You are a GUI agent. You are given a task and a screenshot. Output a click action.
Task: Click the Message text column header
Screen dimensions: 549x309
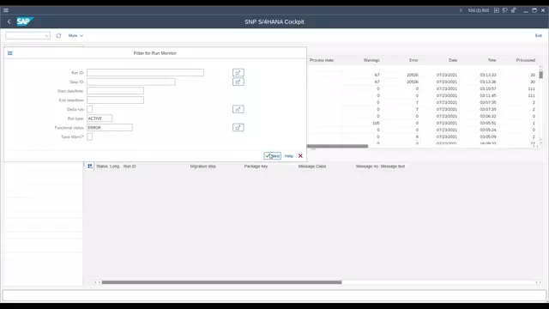[393, 166]
